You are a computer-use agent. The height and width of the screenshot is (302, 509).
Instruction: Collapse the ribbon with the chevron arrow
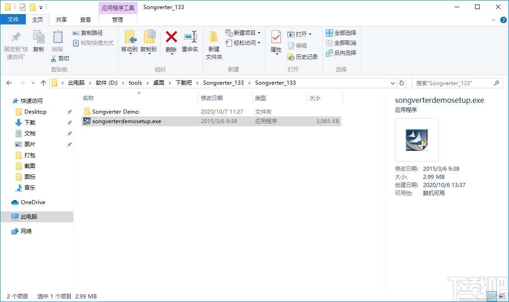pyautogui.click(x=493, y=19)
